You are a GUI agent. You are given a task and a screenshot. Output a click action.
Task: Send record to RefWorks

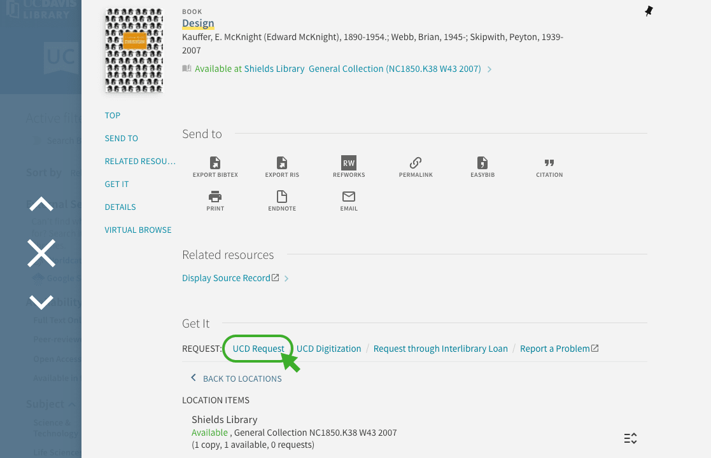[349, 163]
